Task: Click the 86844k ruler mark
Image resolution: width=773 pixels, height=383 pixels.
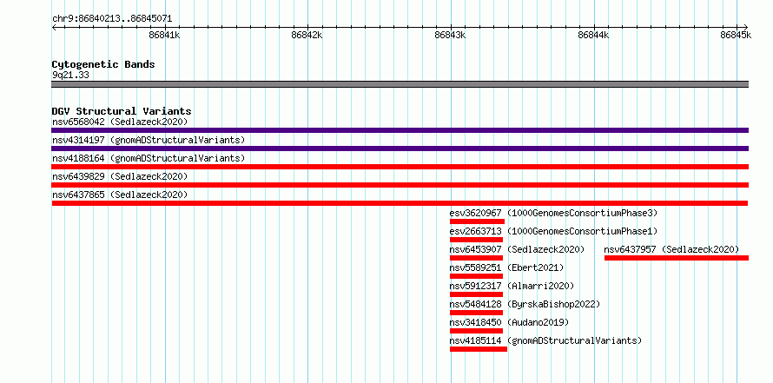Action: point(593,35)
